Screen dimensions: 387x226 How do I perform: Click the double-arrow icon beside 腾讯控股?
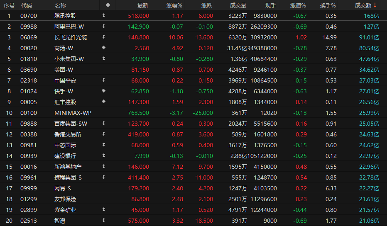point(103,16)
